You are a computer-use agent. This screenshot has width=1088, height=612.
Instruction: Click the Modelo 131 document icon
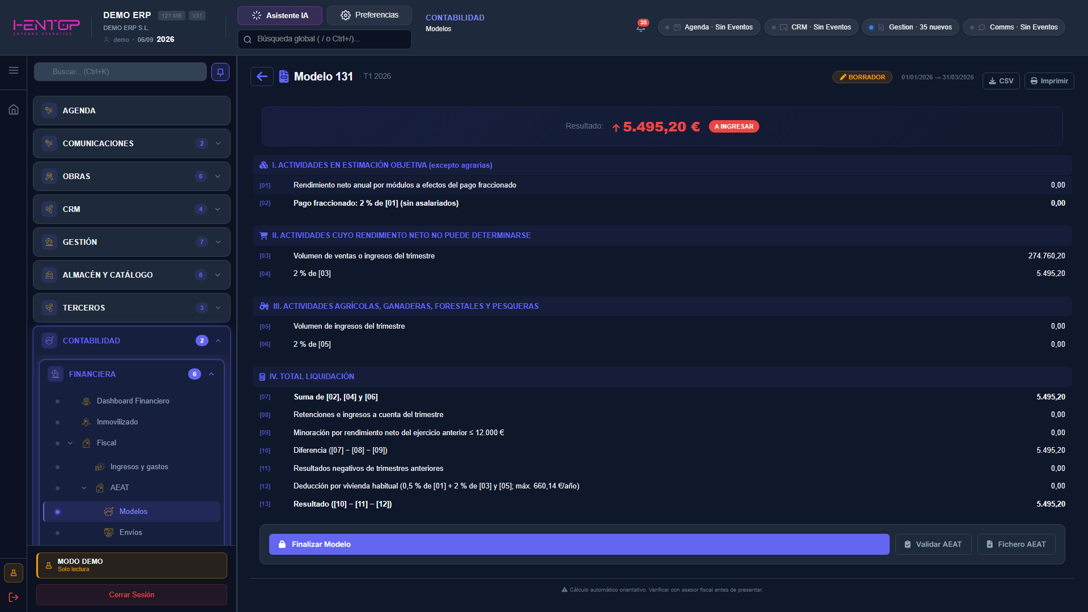point(284,76)
